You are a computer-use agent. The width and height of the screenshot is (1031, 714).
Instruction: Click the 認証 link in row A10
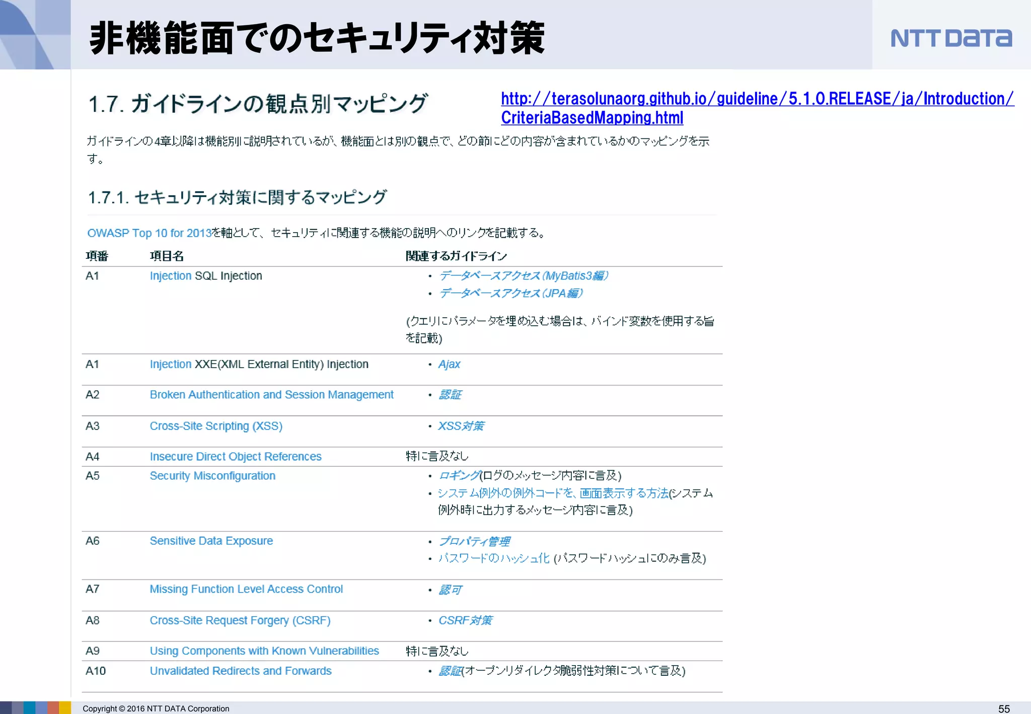[x=450, y=671]
